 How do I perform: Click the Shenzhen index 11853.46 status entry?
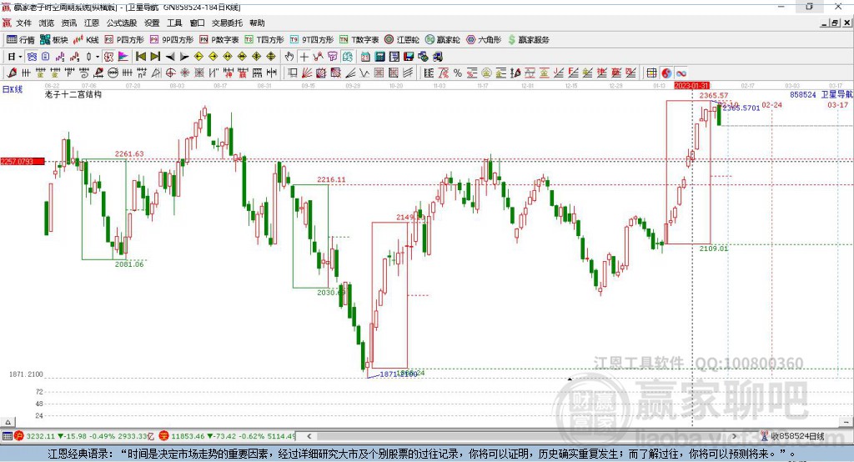pos(229,436)
